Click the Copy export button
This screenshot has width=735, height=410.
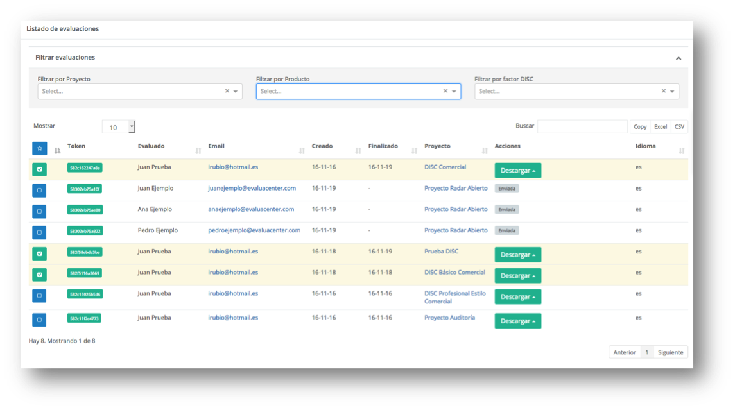coord(640,127)
